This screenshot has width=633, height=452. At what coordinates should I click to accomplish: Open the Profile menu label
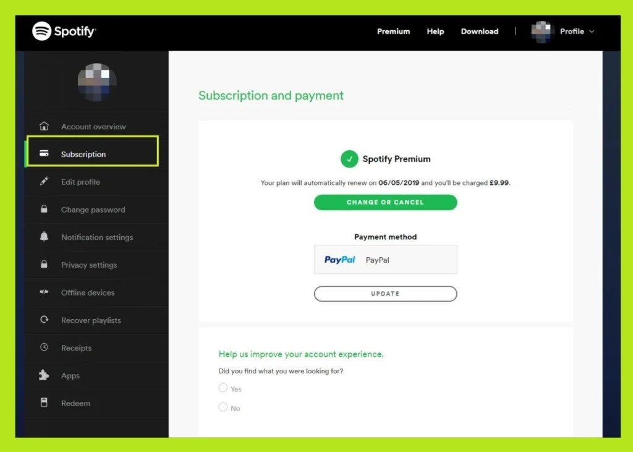(x=572, y=32)
